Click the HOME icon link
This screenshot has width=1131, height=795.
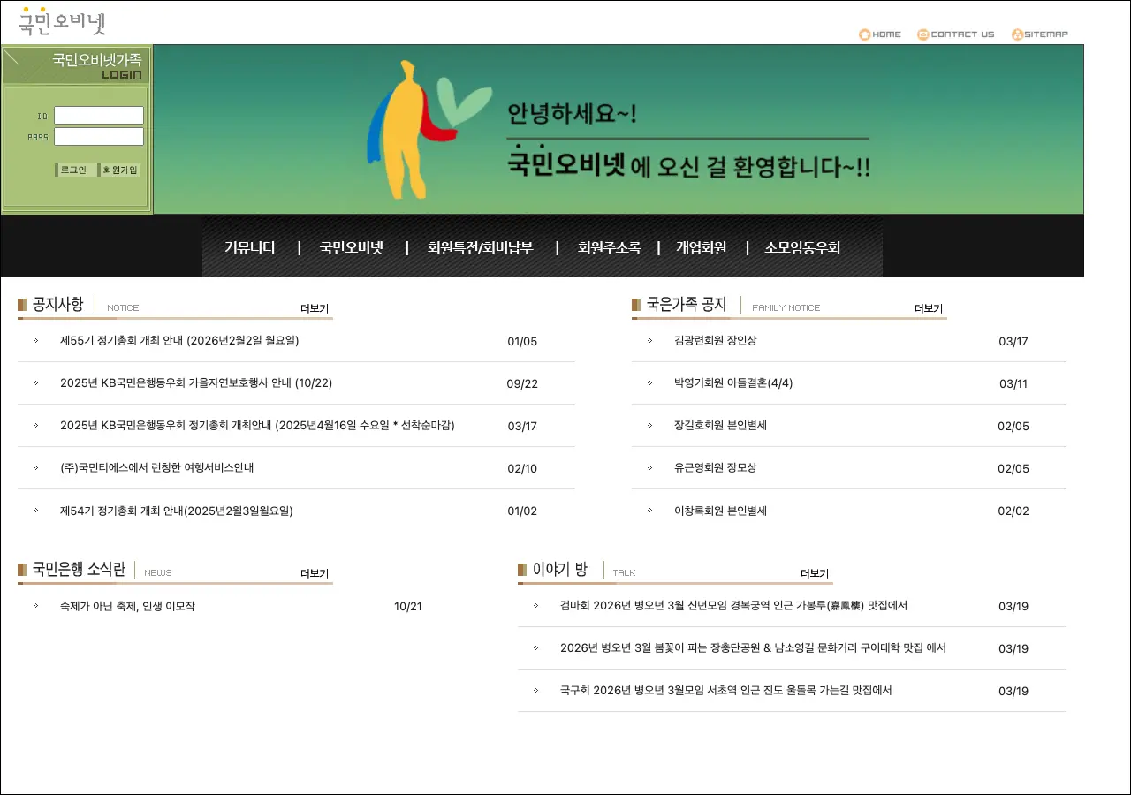[880, 34]
